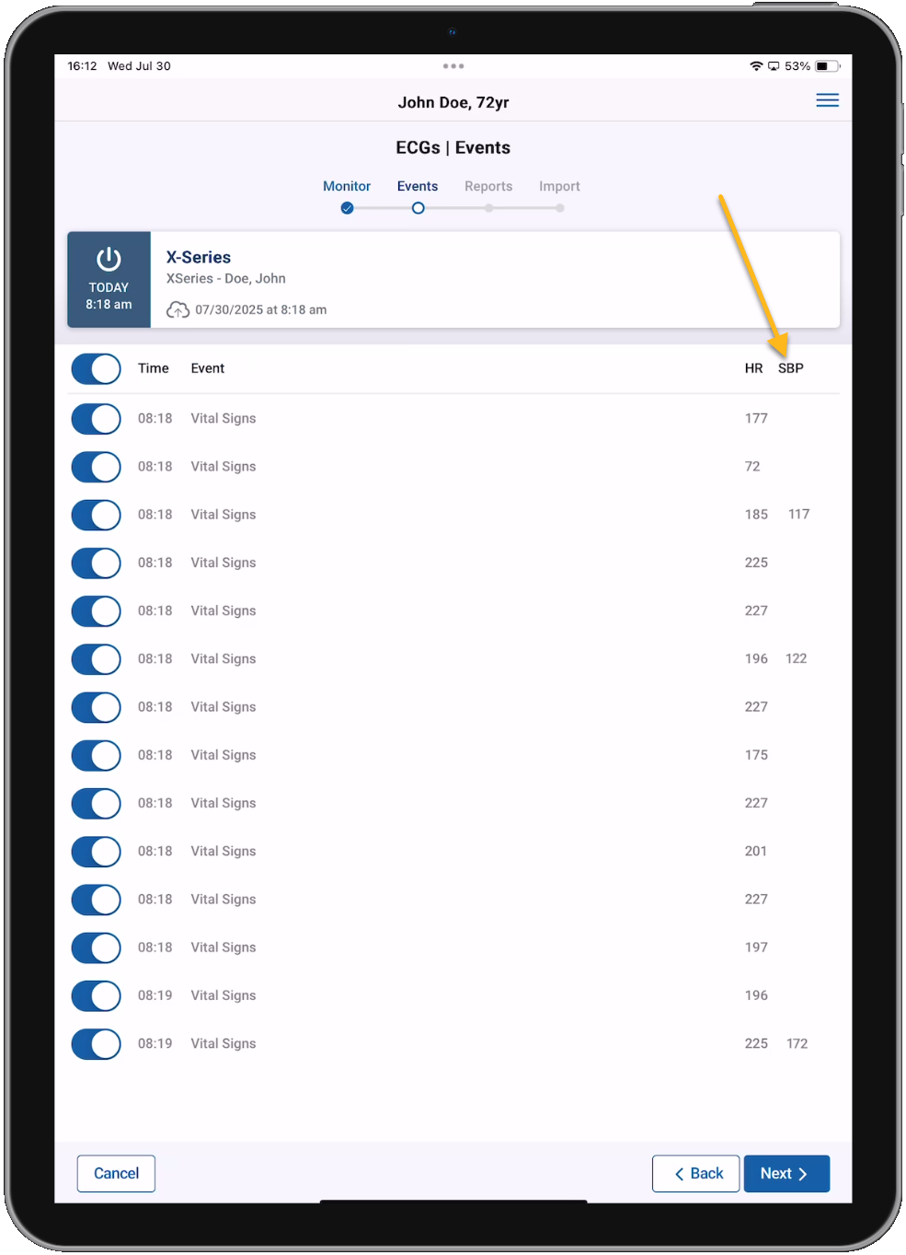This screenshot has width=906, height=1255.
Task: Click the 08:19 time in SBP 172 row
Action: click(x=155, y=1043)
